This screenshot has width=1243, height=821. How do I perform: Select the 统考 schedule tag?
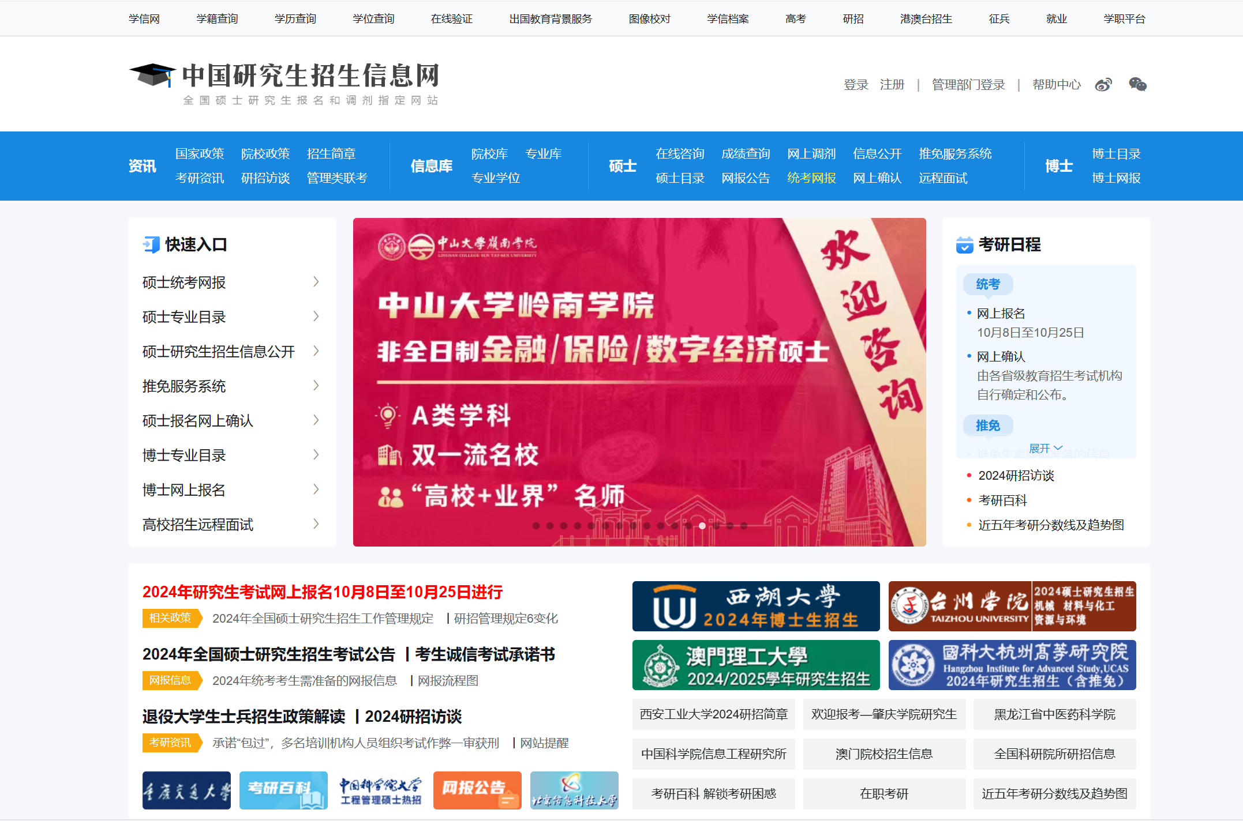tap(988, 284)
